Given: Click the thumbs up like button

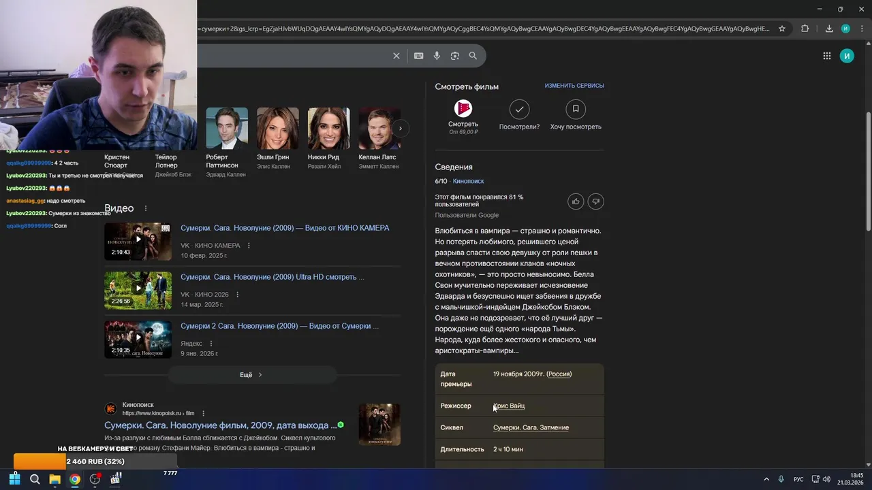Looking at the screenshot, I should [576, 201].
